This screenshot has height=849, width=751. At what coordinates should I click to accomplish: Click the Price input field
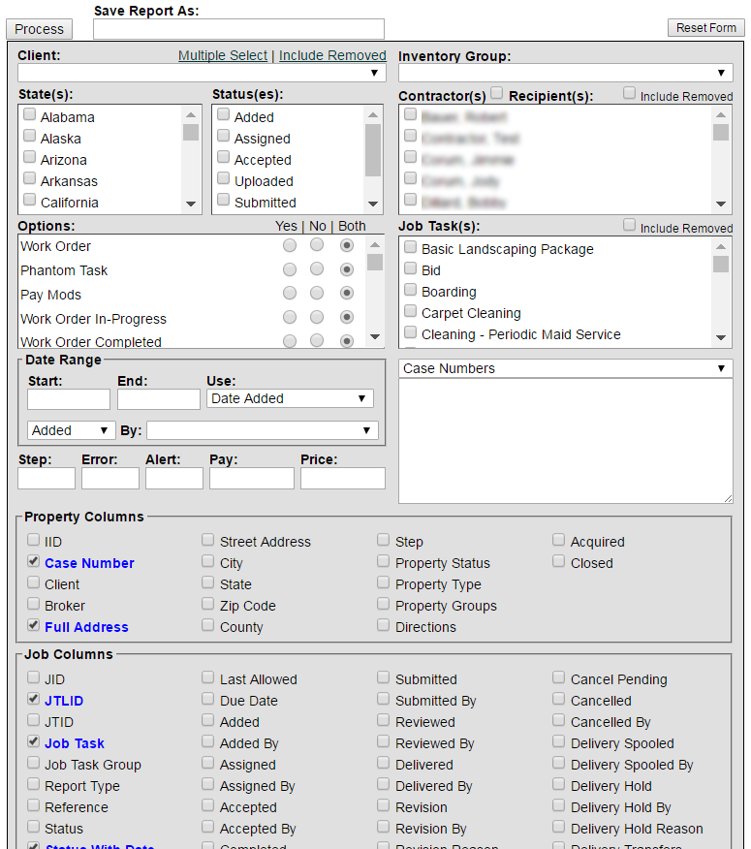pyautogui.click(x=343, y=479)
